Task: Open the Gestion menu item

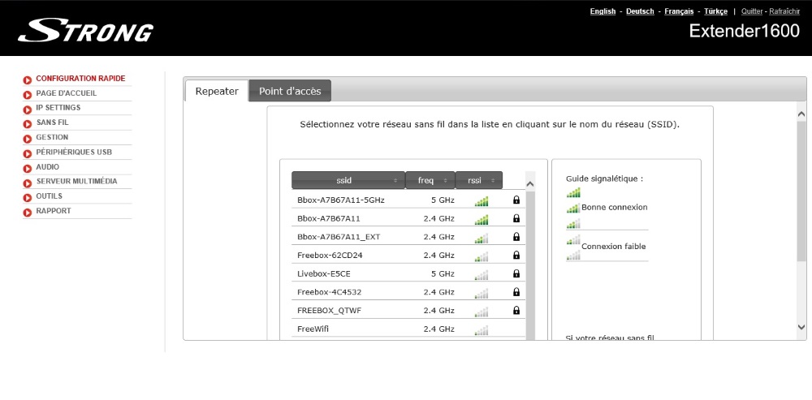Action: point(52,137)
